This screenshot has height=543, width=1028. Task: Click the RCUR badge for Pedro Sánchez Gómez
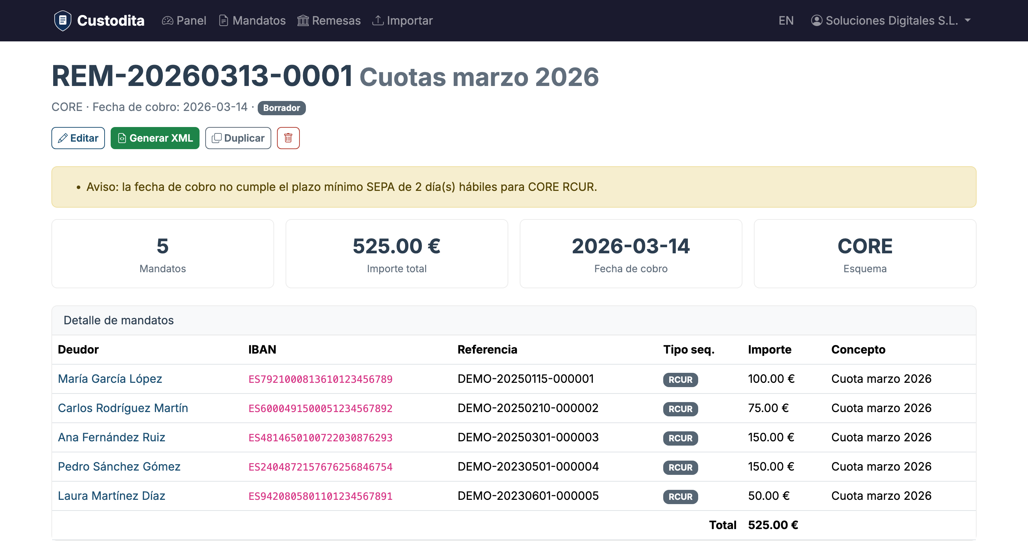(680, 467)
